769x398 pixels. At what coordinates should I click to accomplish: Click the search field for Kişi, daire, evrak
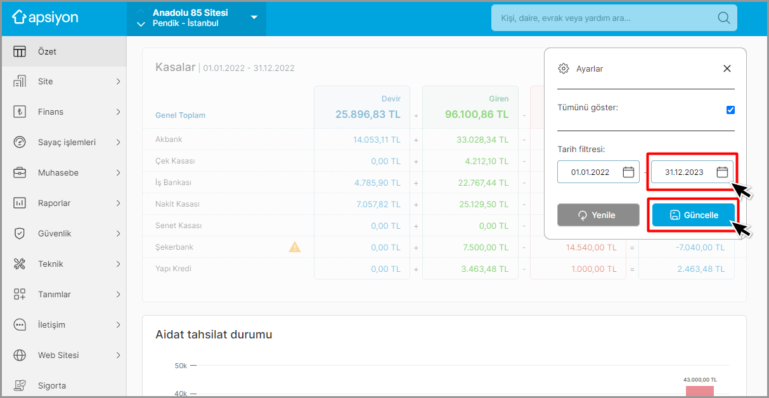point(614,18)
